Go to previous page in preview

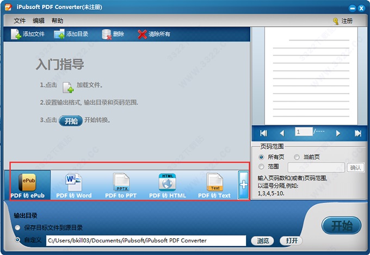[x=282, y=133]
